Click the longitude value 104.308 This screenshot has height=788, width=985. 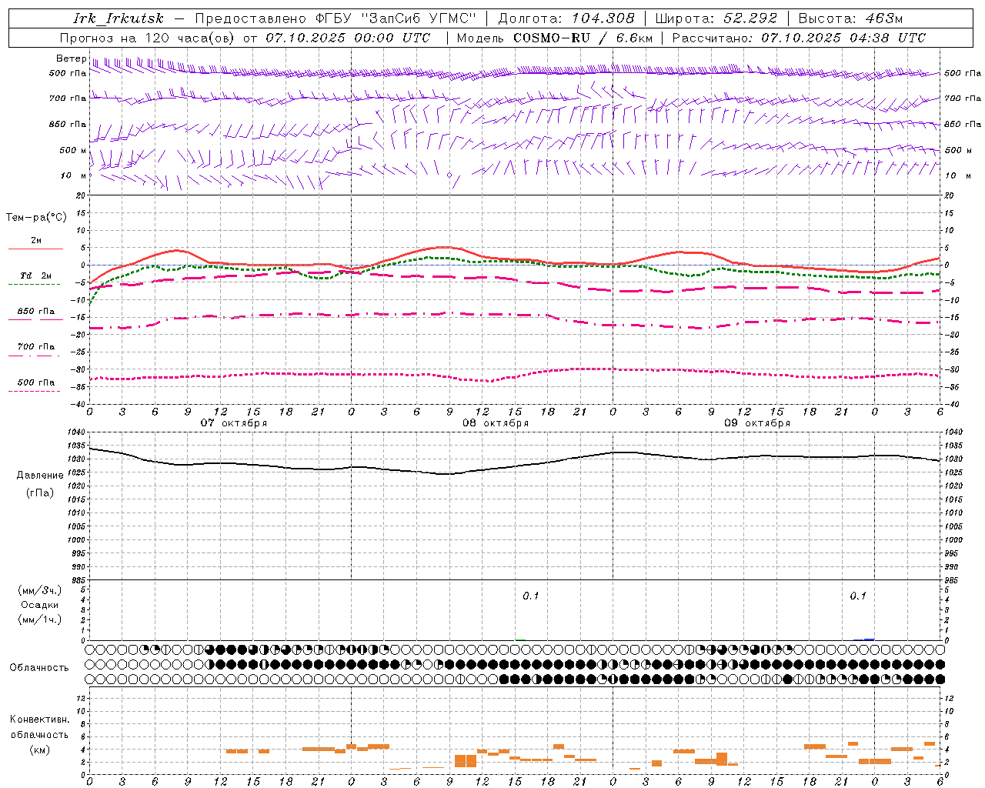[603, 18]
